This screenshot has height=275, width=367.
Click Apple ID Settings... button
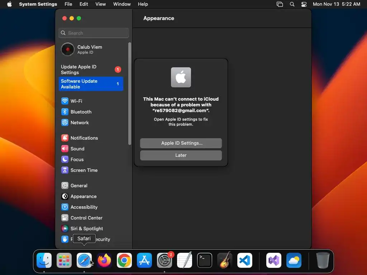coord(181,143)
